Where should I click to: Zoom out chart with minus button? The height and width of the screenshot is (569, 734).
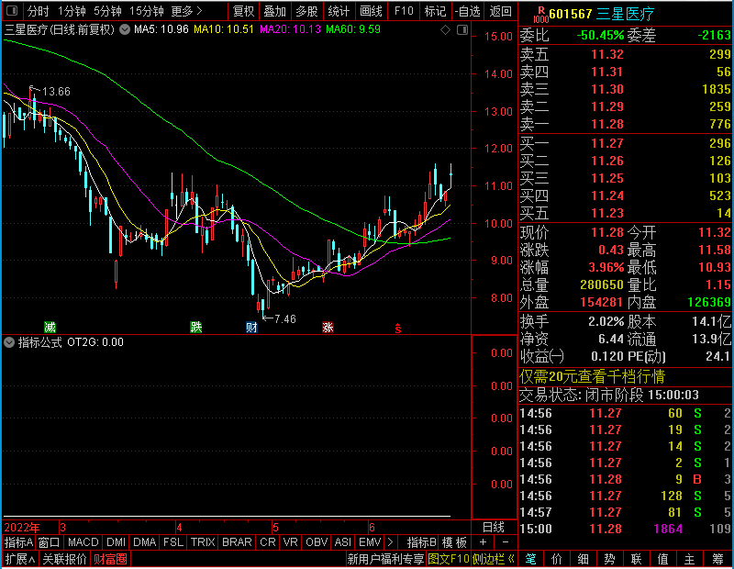click(506, 542)
